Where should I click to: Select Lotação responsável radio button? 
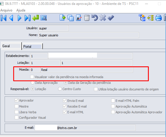(x=33, y=89)
